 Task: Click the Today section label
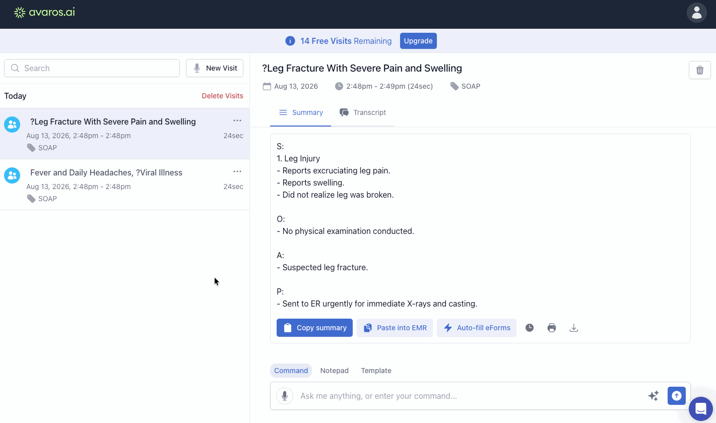tap(15, 96)
